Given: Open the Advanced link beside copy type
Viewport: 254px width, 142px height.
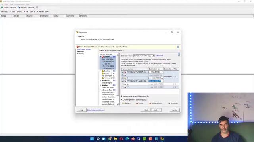Looking at the screenshot, I should coord(160,56).
